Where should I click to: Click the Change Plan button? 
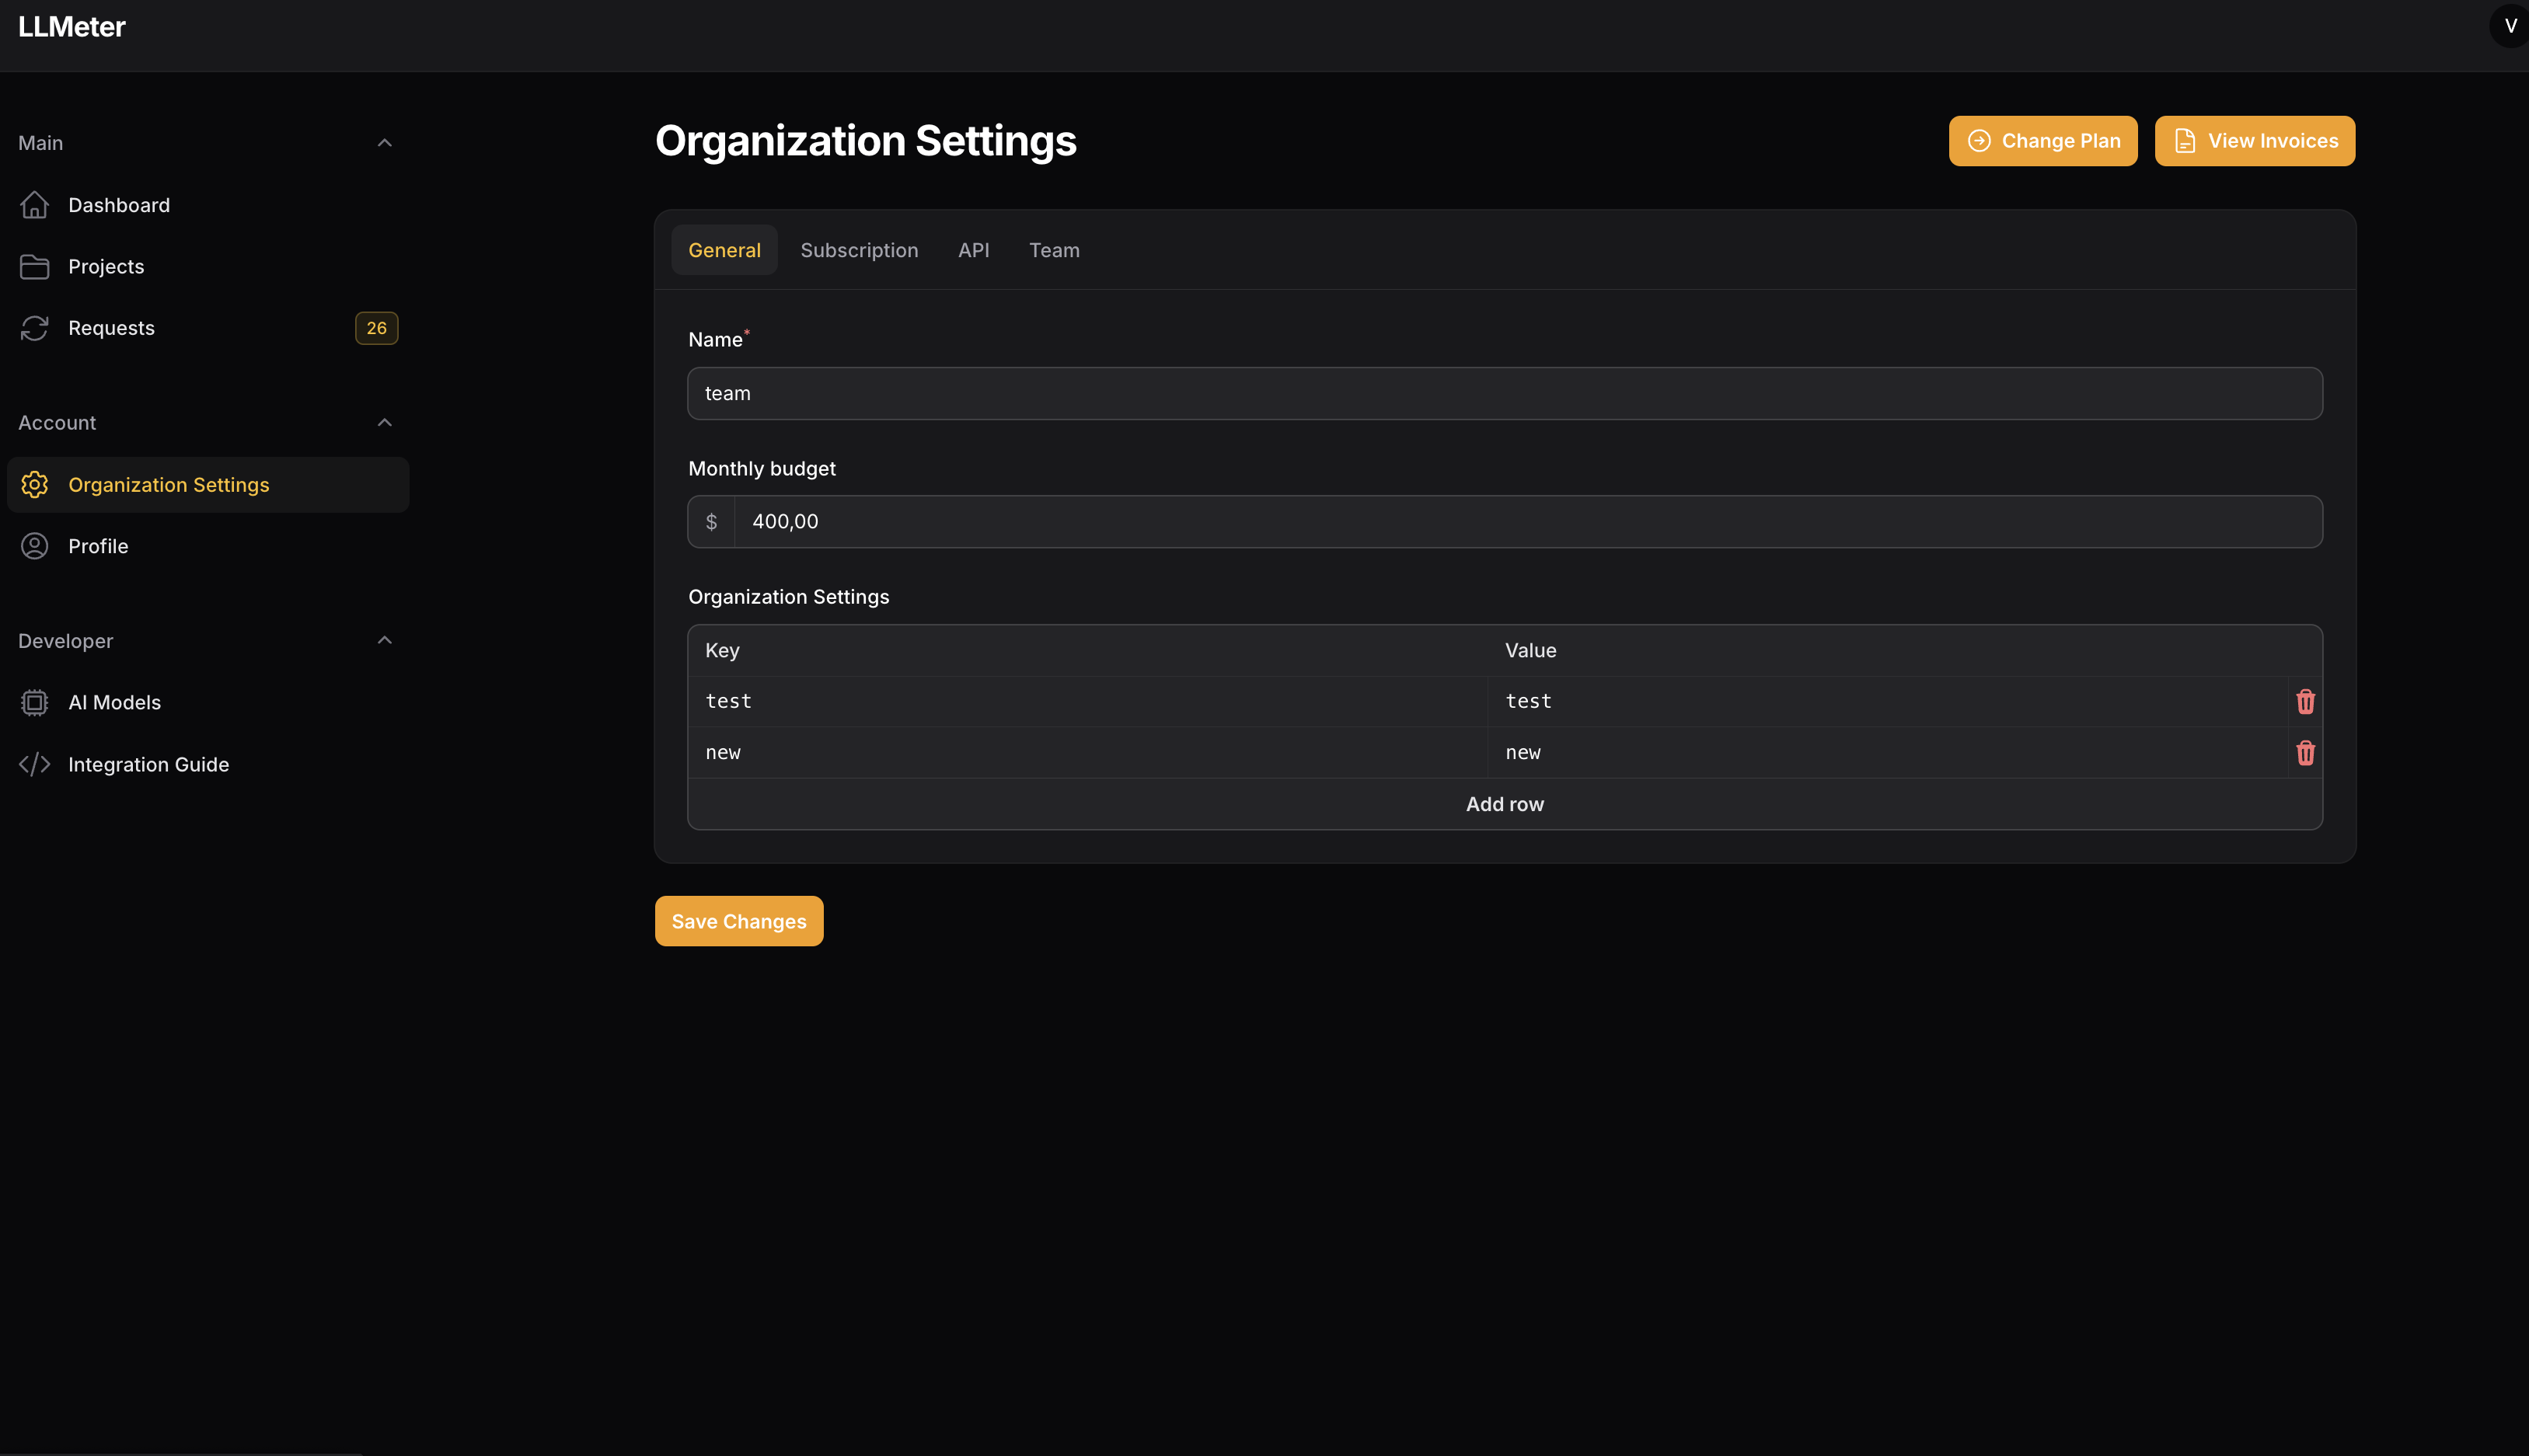[2042, 141]
